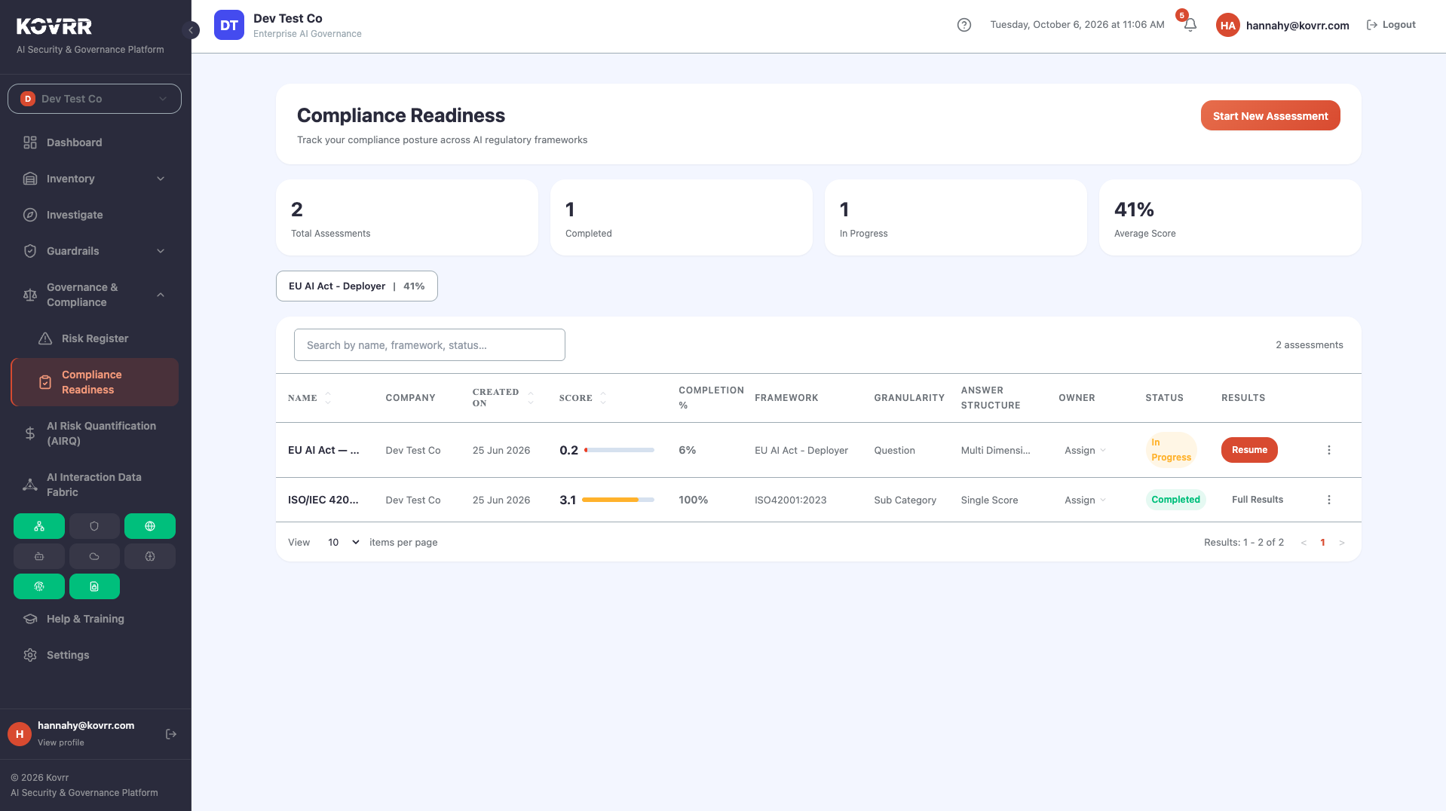Expand the Guardrails menu
Image resolution: width=1446 pixels, height=811 pixels.
94,251
